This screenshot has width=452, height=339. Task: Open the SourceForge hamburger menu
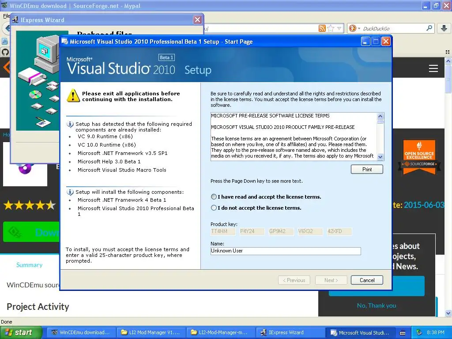point(433,68)
